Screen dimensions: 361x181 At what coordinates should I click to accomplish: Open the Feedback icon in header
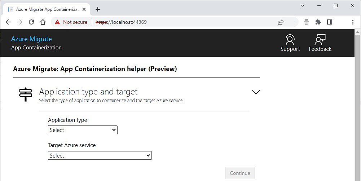[320, 43]
